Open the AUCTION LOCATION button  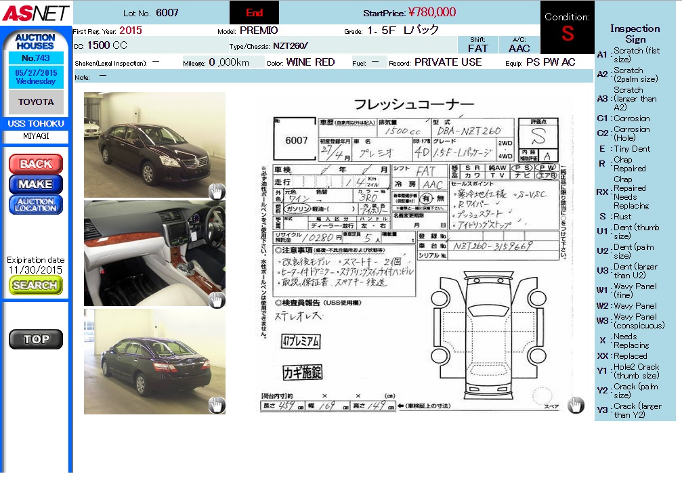click(x=36, y=204)
